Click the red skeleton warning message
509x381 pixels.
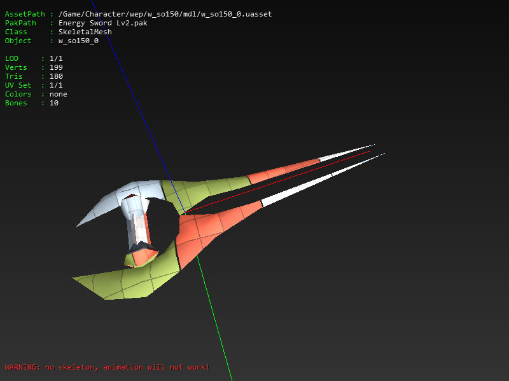[108, 367]
